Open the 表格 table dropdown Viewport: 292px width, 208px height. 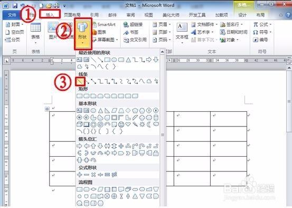pyautogui.click(x=35, y=34)
